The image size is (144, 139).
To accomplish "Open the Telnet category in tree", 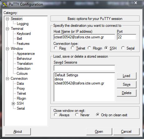I will 22,93.
